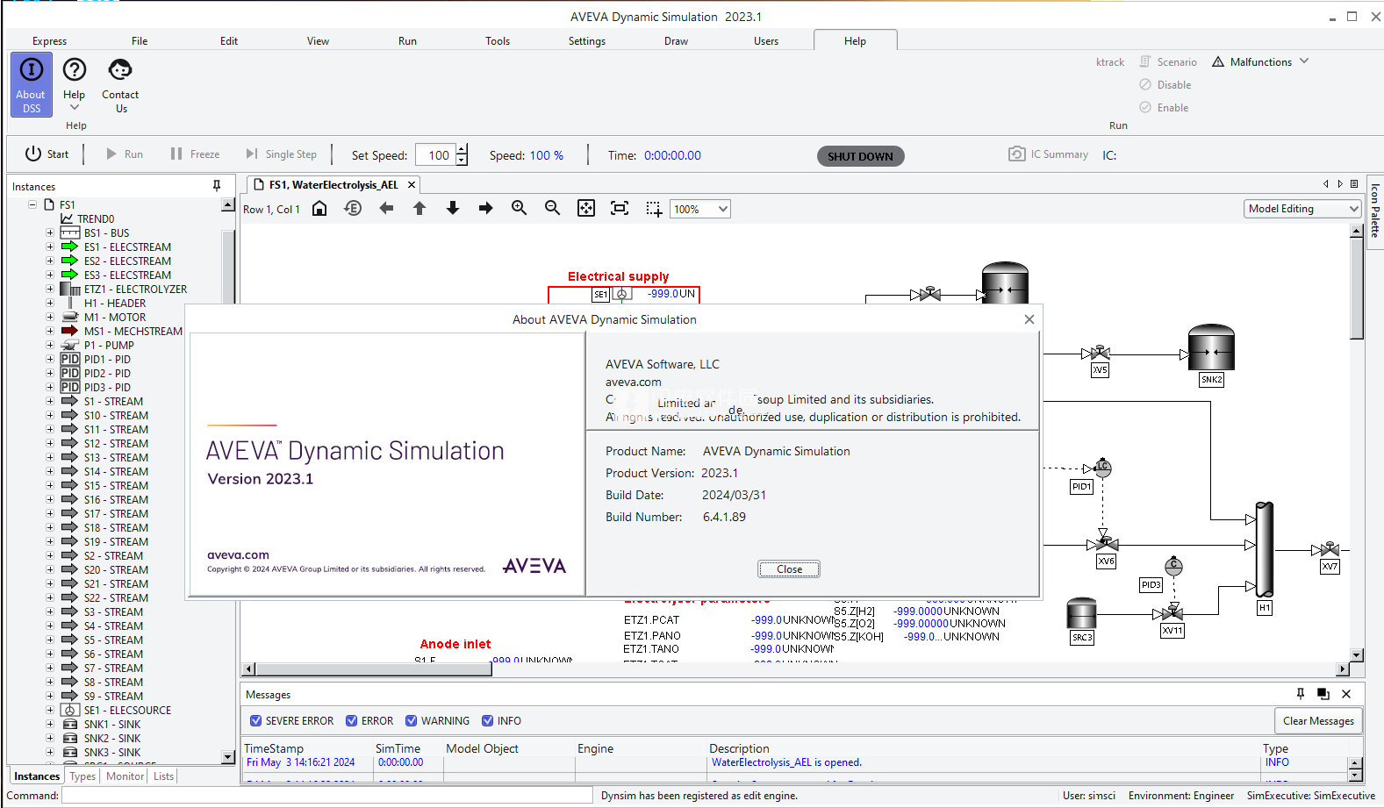Close the About AVEVA dialog with X
This screenshot has width=1384, height=808.
(x=1029, y=319)
